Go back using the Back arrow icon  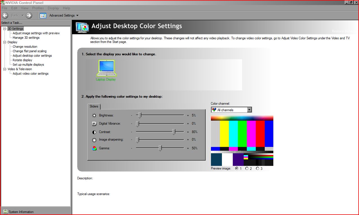[x=5, y=15]
